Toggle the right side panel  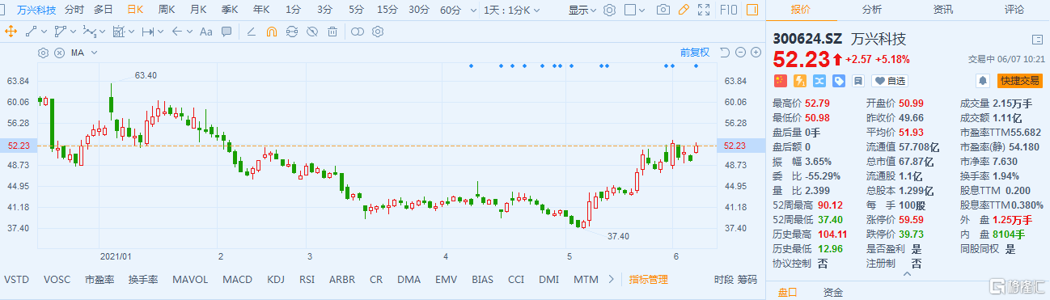point(752,10)
